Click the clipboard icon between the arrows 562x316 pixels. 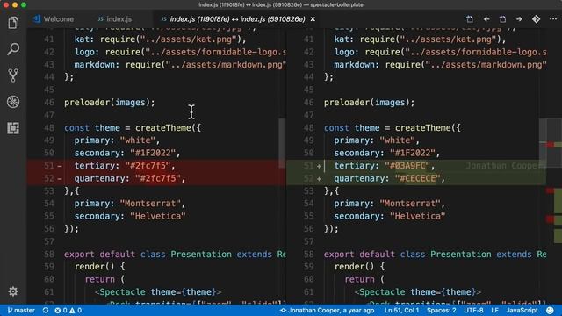pyautogui.click(x=502, y=19)
